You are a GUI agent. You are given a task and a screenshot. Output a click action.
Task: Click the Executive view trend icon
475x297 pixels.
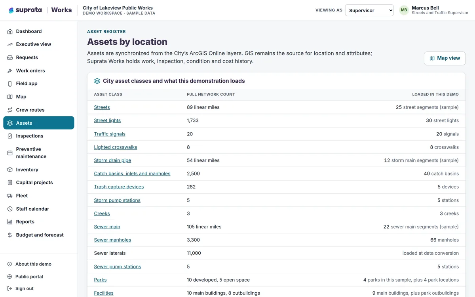coord(10,44)
